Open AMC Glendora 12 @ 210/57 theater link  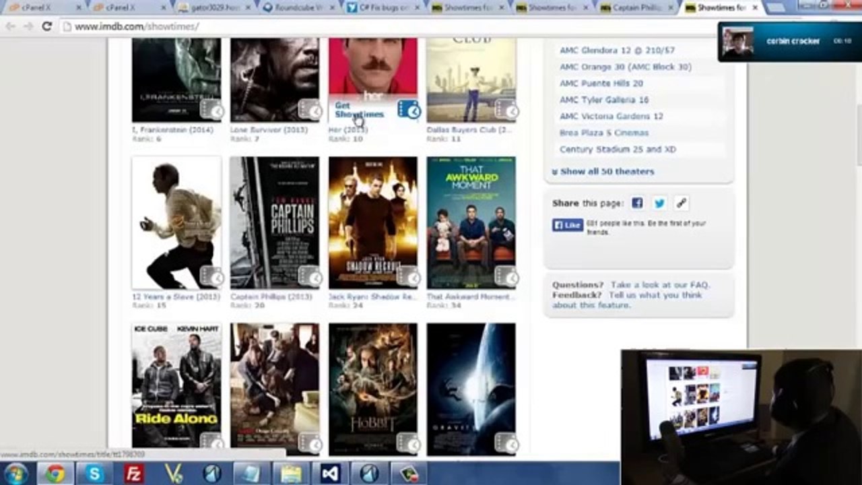pos(617,50)
